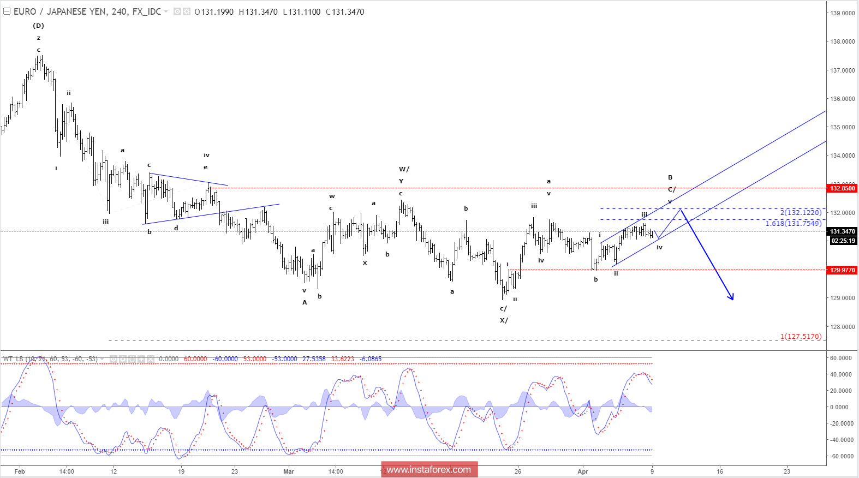Remove the WT_LB indicator with its X icon
Screen dimensions: 859x478
click(x=150, y=359)
